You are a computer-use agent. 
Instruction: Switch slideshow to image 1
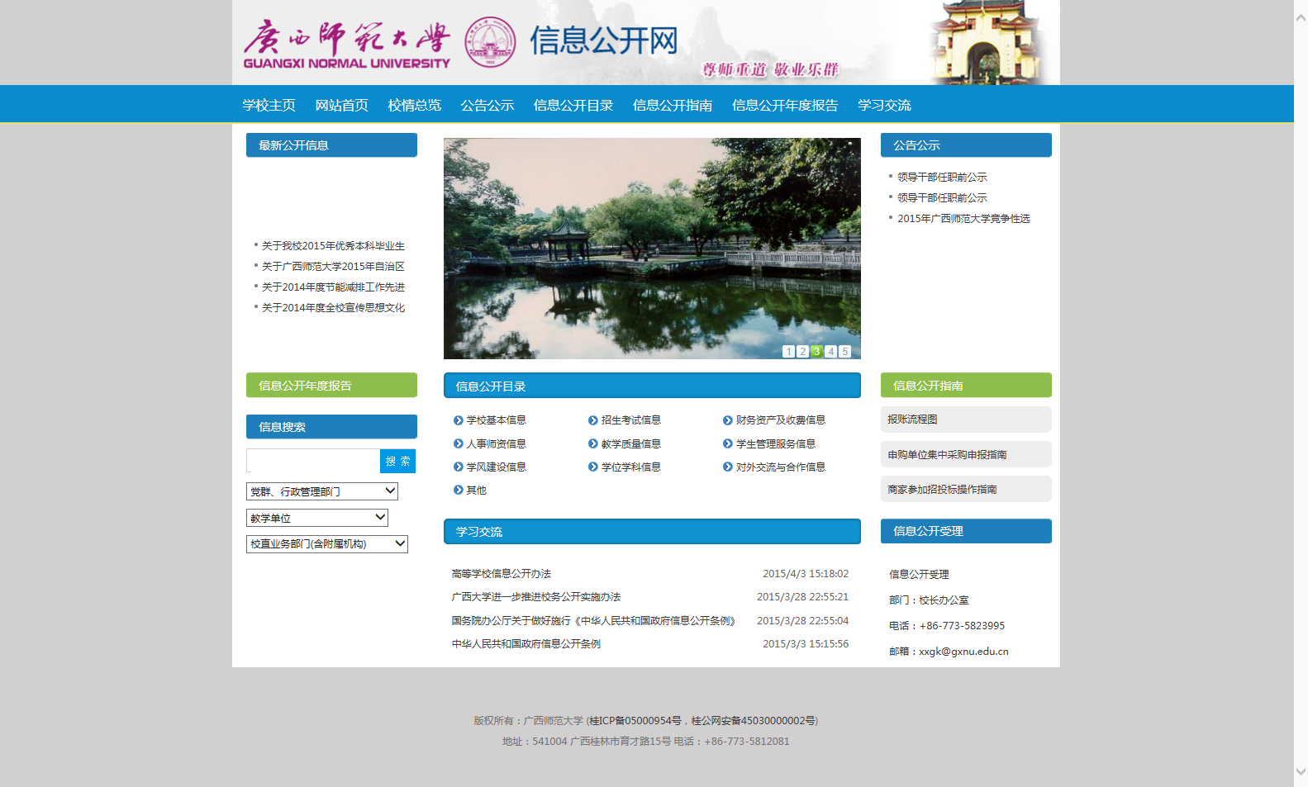click(788, 352)
